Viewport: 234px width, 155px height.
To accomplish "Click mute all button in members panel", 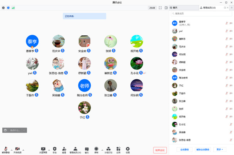I will (x=184, y=150).
